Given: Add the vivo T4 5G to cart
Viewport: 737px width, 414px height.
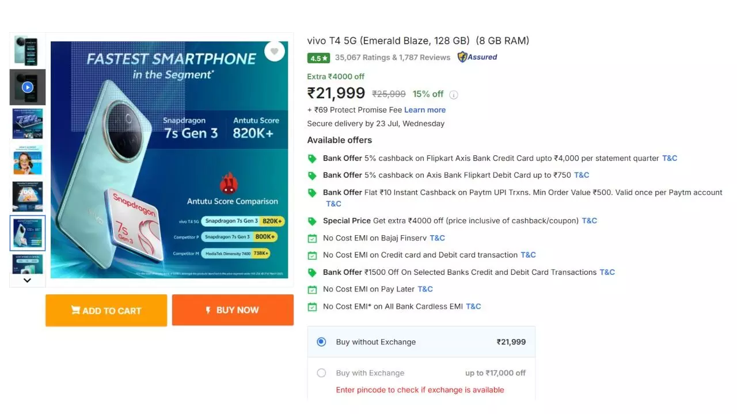Looking at the screenshot, I should tap(107, 310).
